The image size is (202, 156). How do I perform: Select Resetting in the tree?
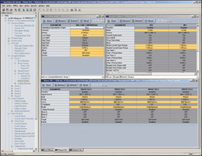pyautogui.click(x=18, y=139)
